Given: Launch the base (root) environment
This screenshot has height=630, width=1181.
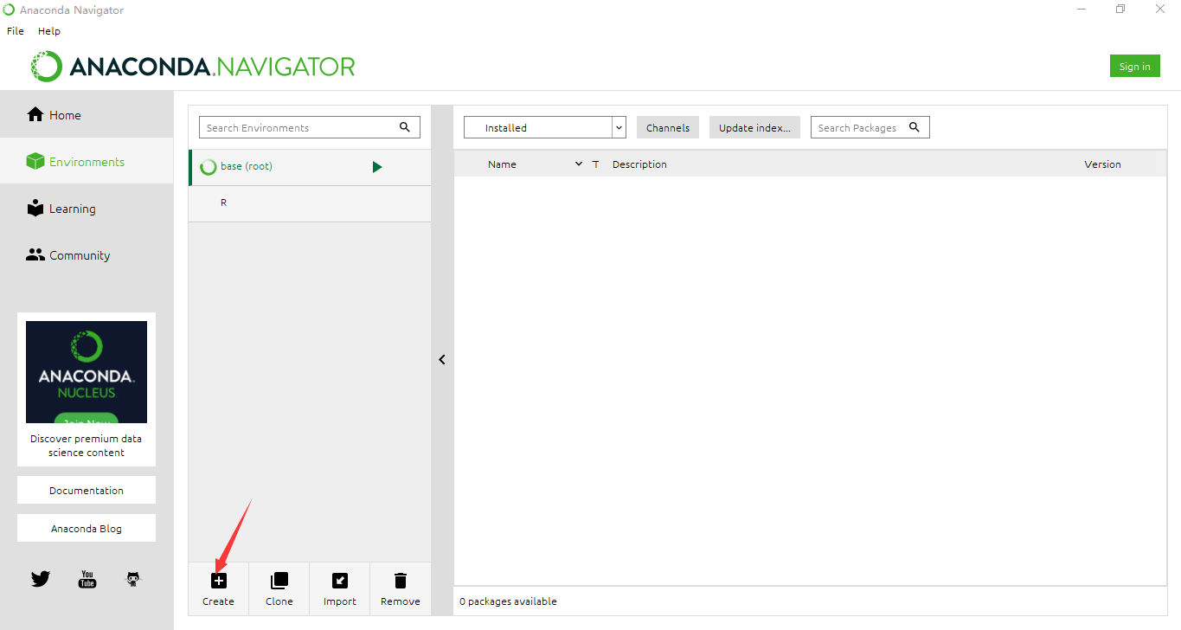Looking at the screenshot, I should point(376,166).
